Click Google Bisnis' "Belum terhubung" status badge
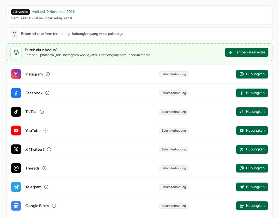 tap(174, 206)
